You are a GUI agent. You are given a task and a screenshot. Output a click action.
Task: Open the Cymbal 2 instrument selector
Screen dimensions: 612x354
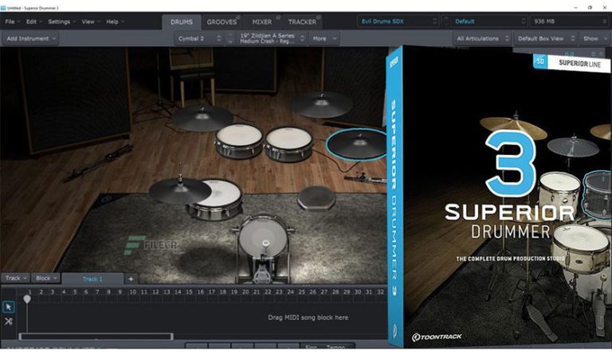tap(198, 38)
